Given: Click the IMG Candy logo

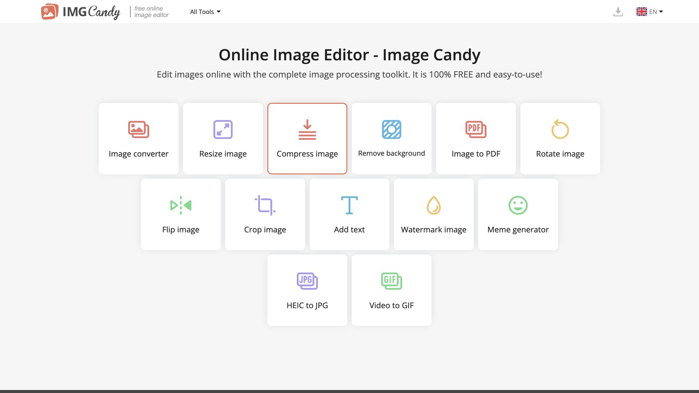Looking at the screenshot, I should [81, 12].
